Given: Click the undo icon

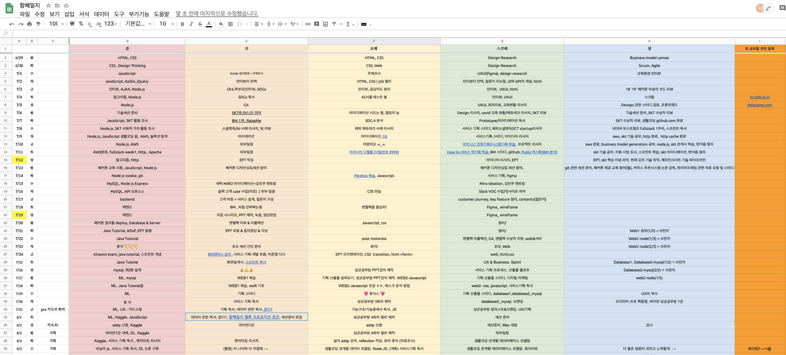Looking at the screenshot, I should [x=12, y=24].
